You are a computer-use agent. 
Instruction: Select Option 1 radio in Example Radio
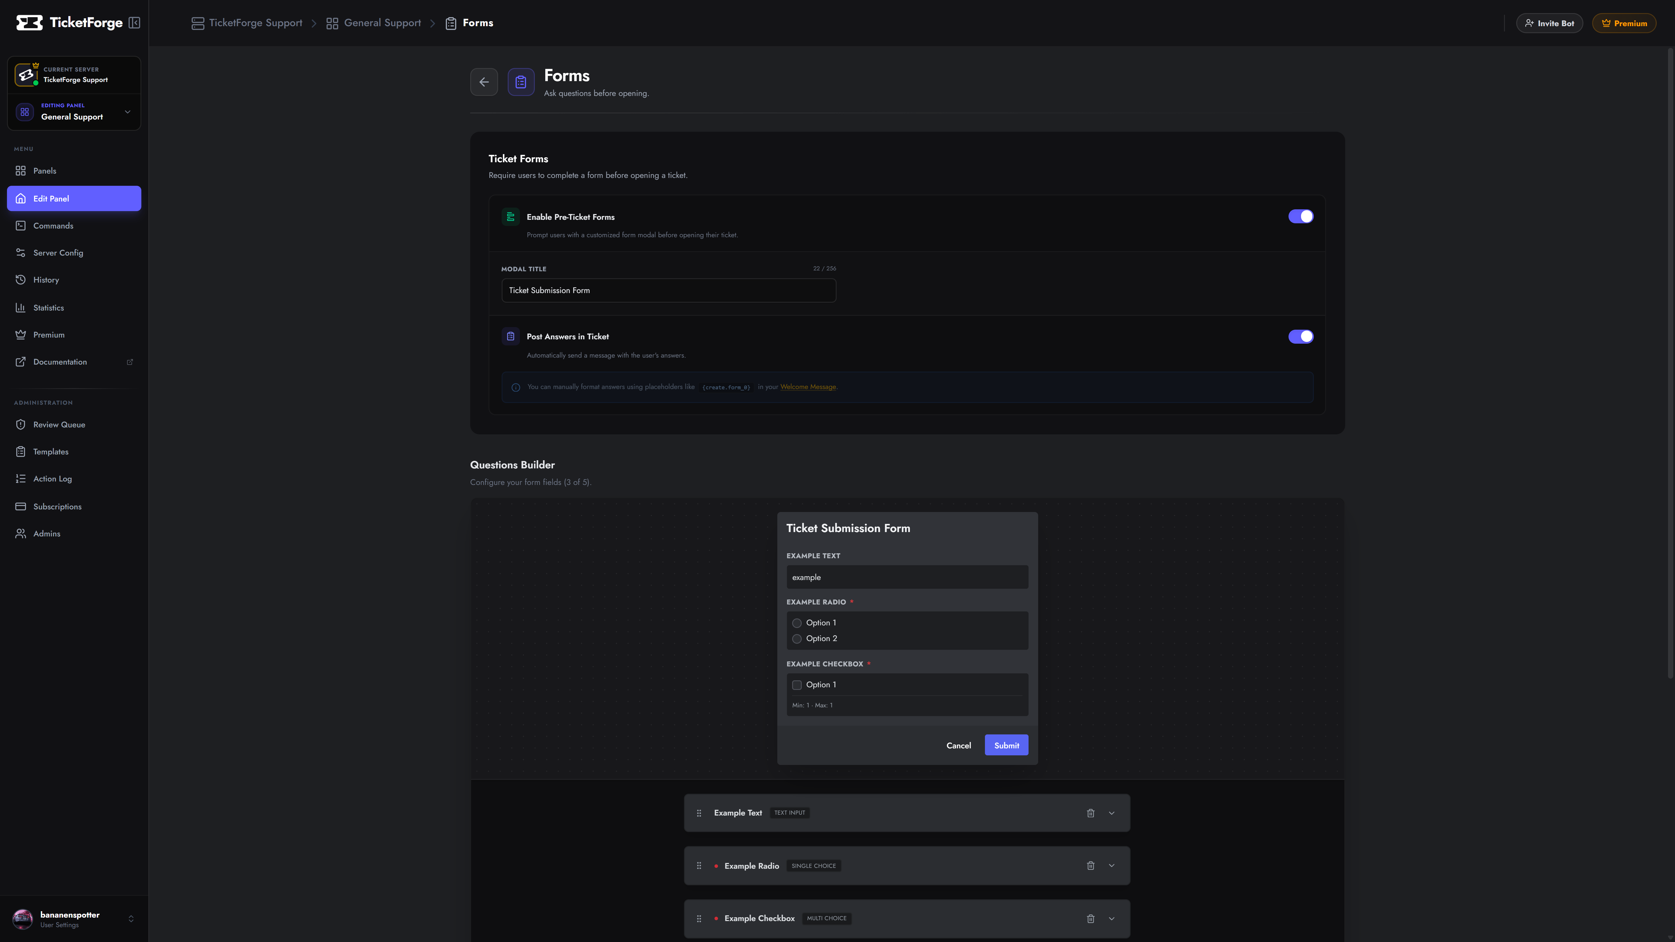click(x=796, y=623)
